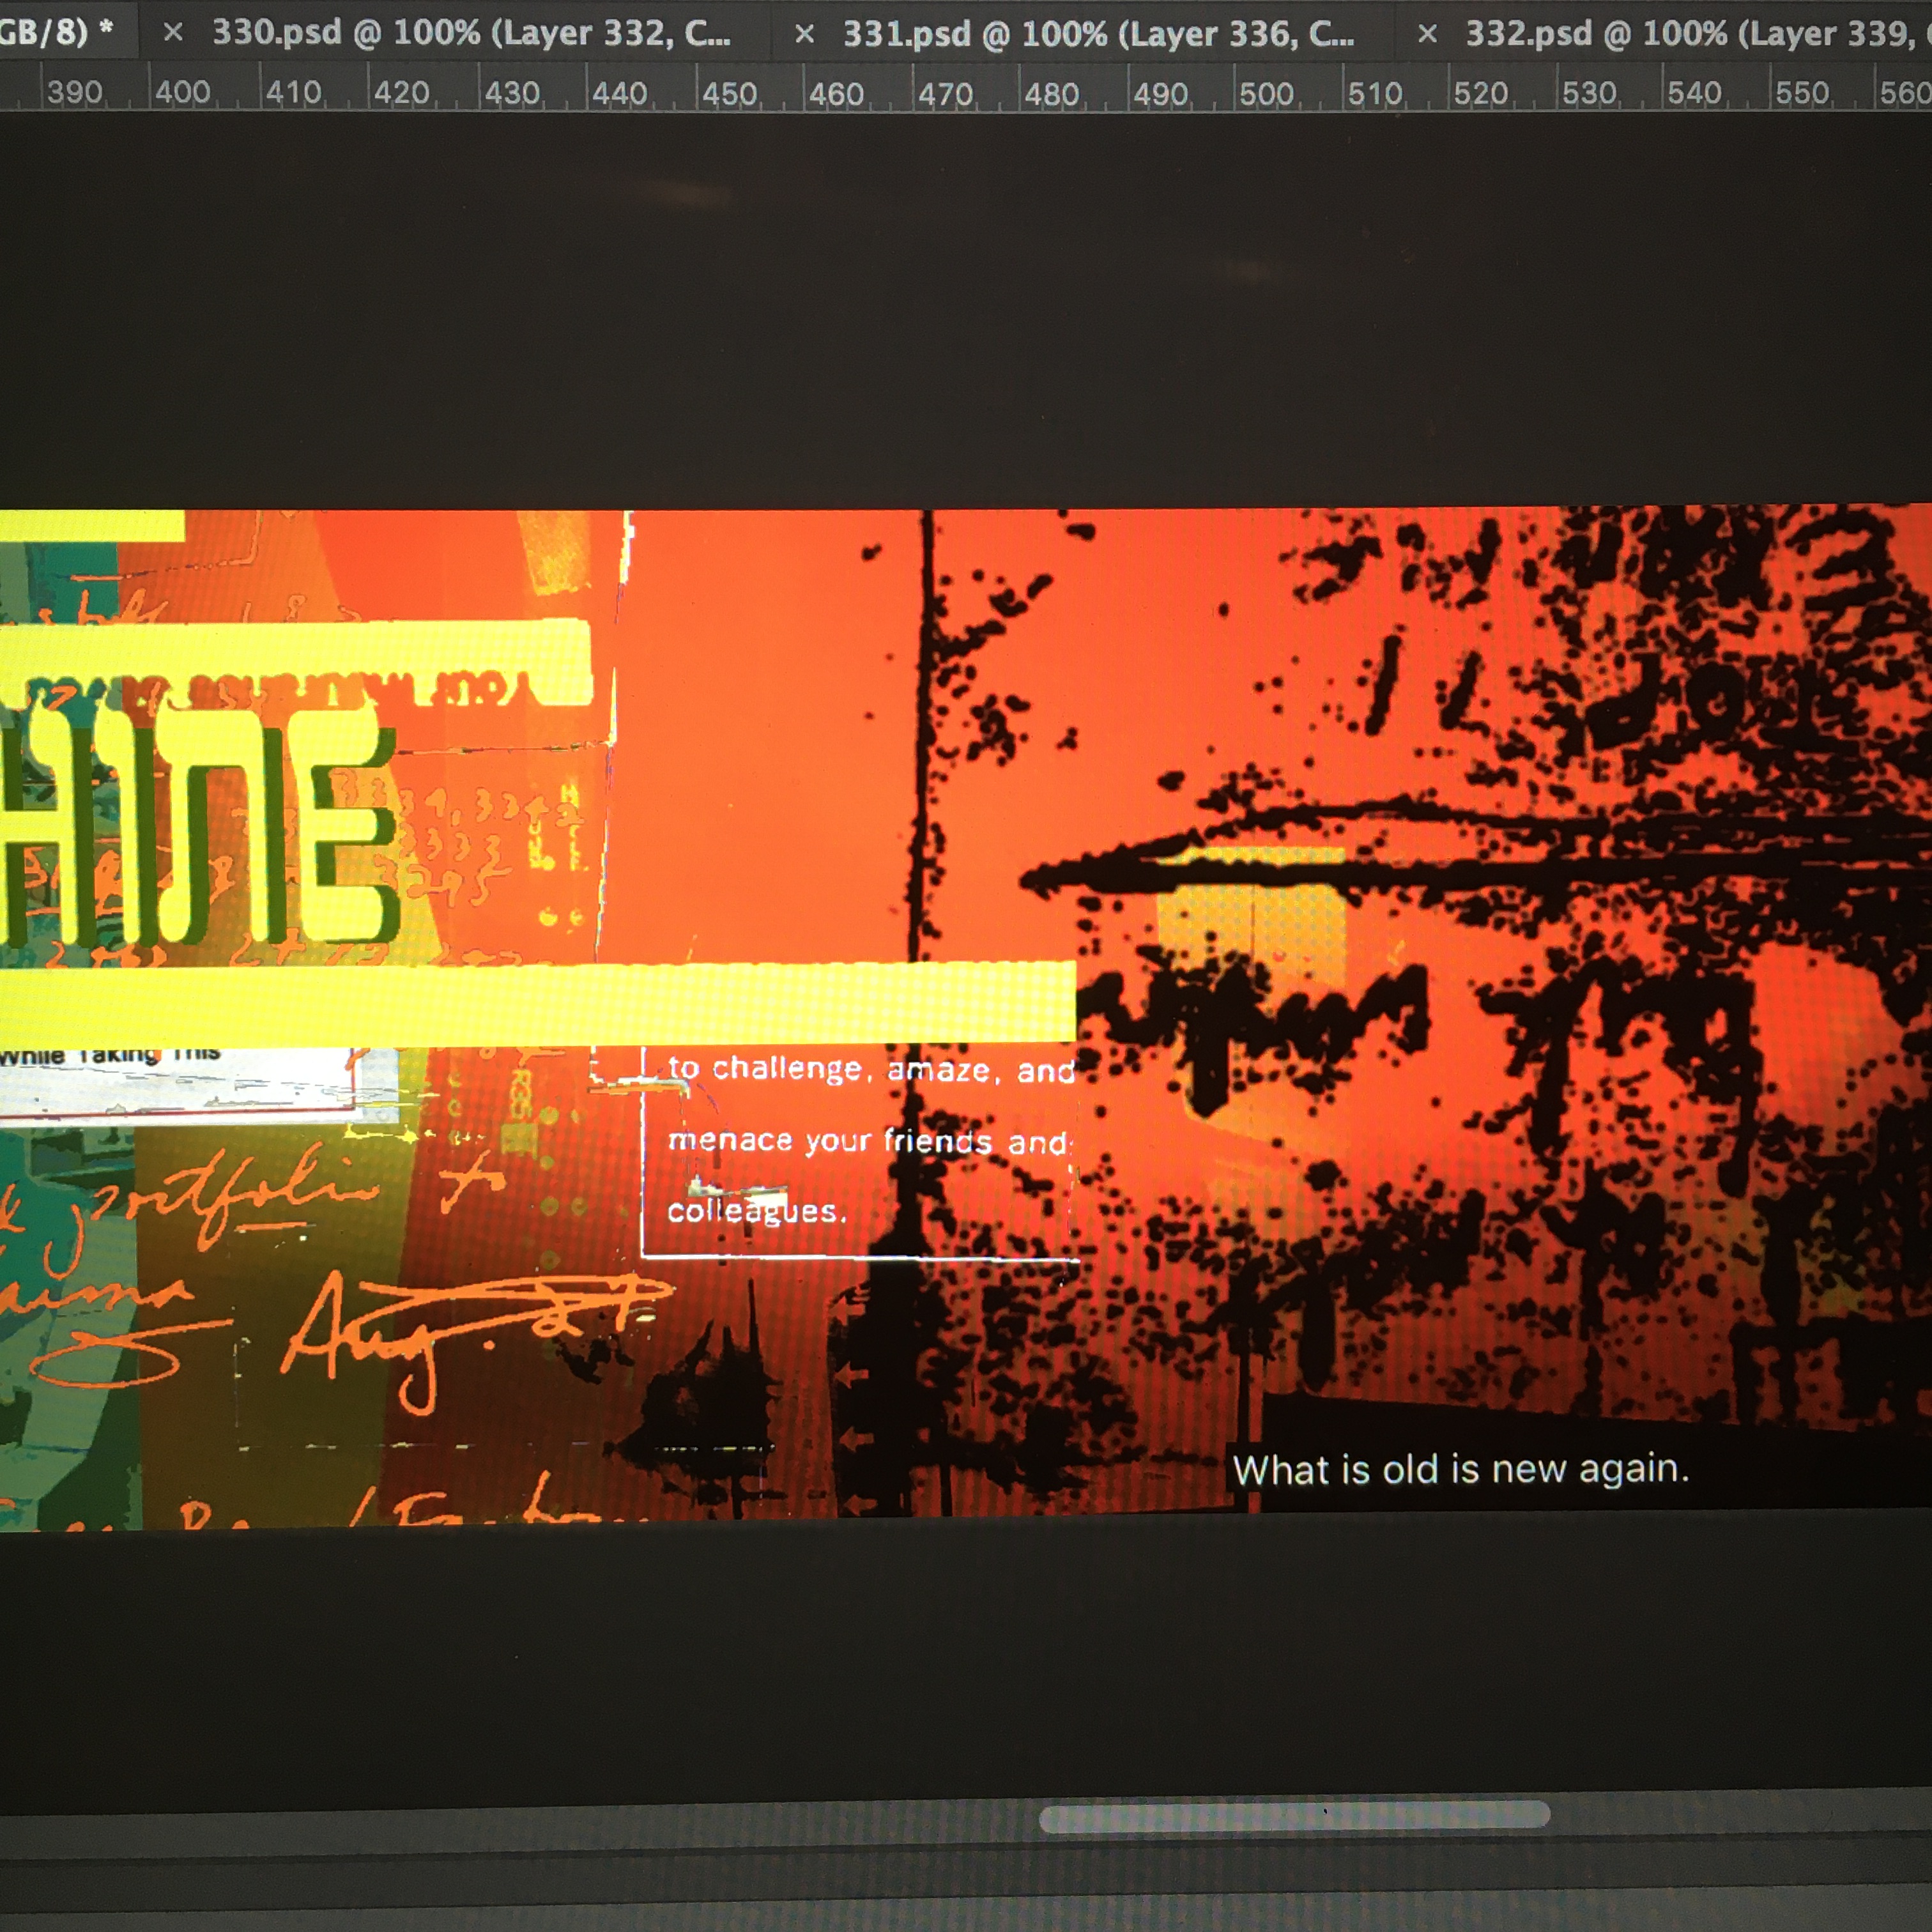Click the 500 mark on the ruler
This screenshot has width=1932, height=1932.
pyautogui.click(x=1266, y=94)
